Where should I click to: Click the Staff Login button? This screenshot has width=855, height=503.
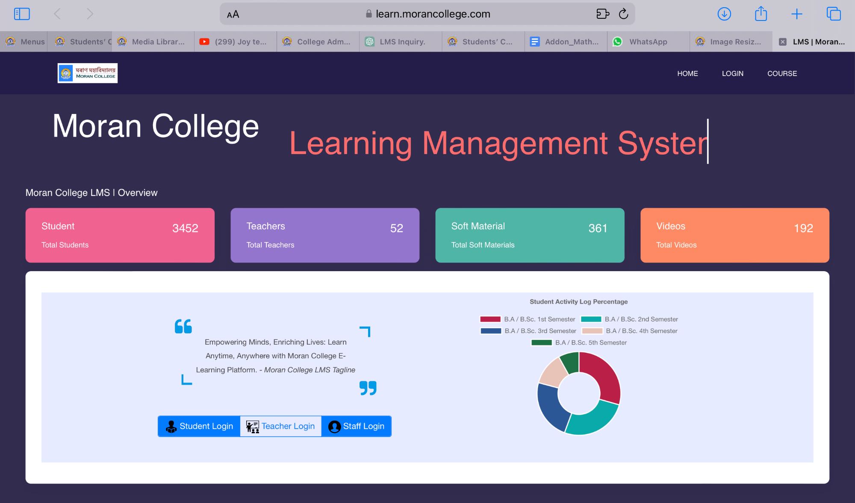[x=356, y=426]
